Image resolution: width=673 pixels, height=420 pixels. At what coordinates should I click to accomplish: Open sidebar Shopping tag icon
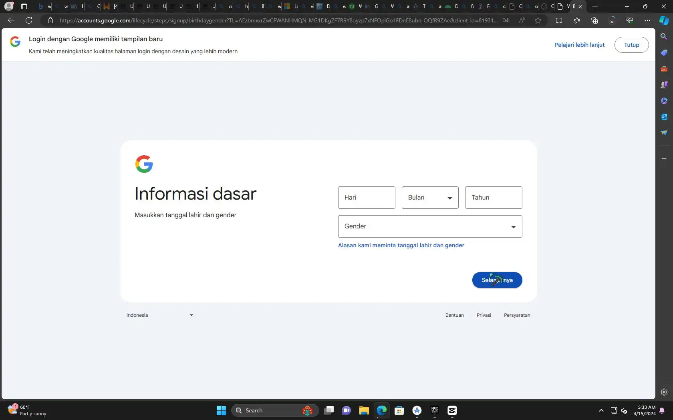[664, 53]
